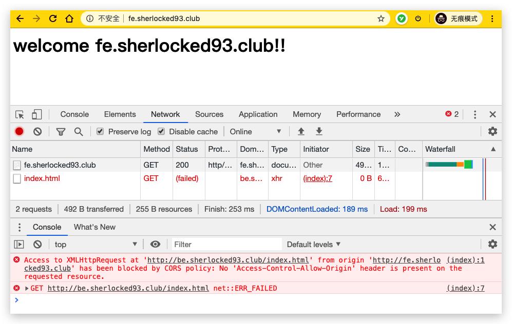The width and height of the screenshot is (512, 324).
Task: Open the network filter funnel icon
Action: tap(61, 132)
